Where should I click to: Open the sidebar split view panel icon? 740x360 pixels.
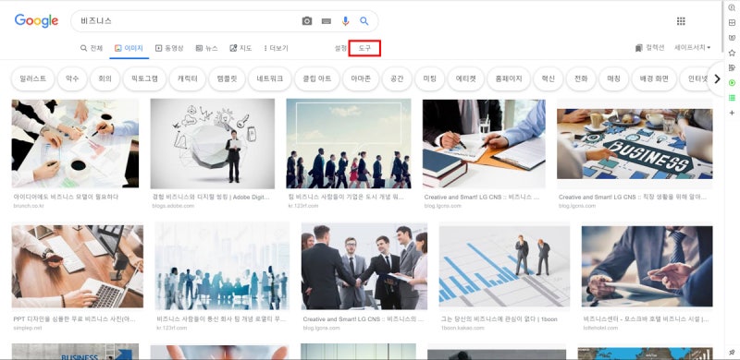point(732,23)
